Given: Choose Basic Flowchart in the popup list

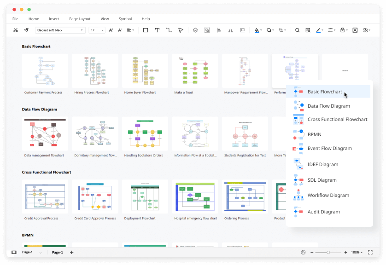Looking at the screenshot, I should [328, 92].
